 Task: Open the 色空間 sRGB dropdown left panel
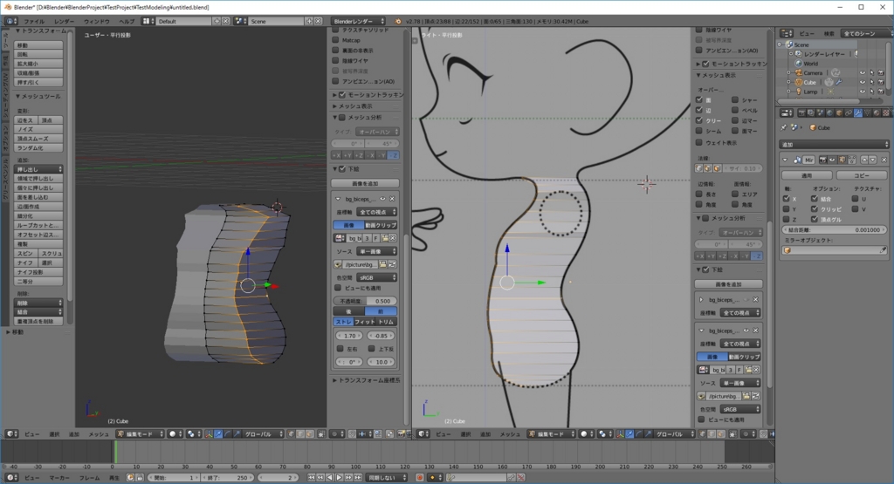pyautogui.click(x=377, y=277)
